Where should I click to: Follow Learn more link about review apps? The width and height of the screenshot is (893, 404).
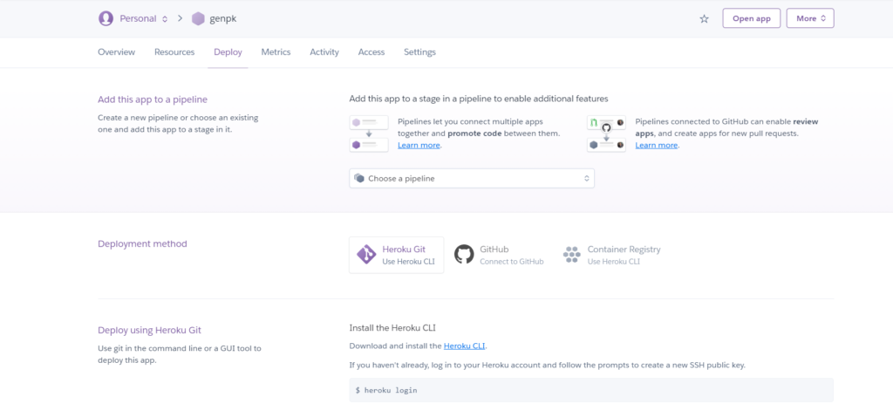click(x=656, y=146)
